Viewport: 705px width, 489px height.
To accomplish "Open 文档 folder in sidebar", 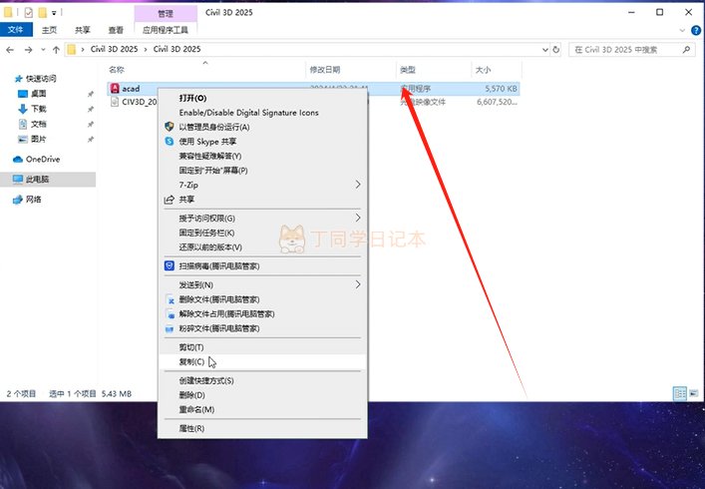I will (x=38, y=124).
